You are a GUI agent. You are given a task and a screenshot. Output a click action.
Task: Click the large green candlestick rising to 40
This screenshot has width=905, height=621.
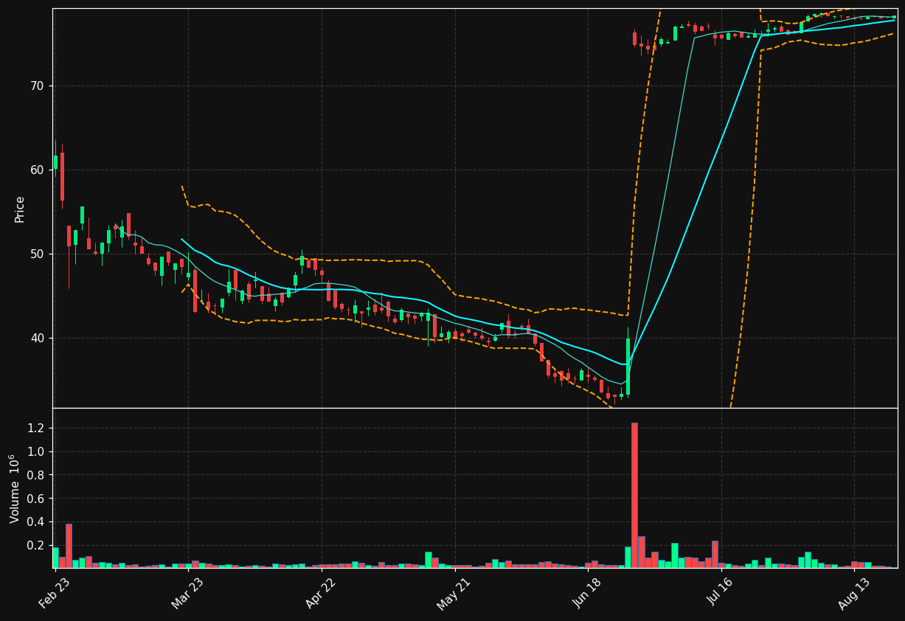point(628,367)
